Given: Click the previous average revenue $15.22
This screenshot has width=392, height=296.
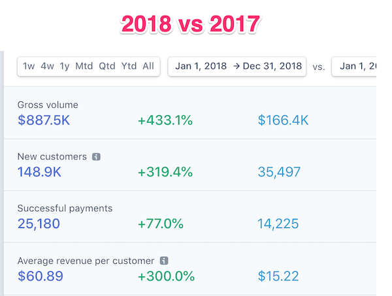Looking at the screenshot, I should point(278,276).
